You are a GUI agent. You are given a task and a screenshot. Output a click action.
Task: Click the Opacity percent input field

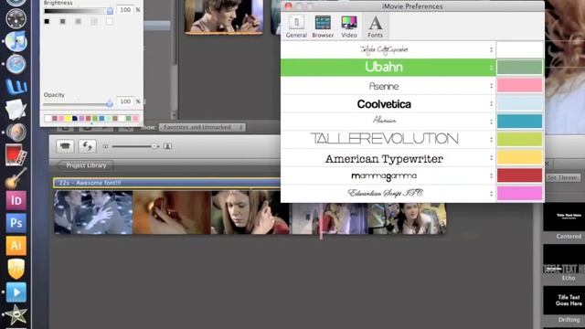pos(125,101)
